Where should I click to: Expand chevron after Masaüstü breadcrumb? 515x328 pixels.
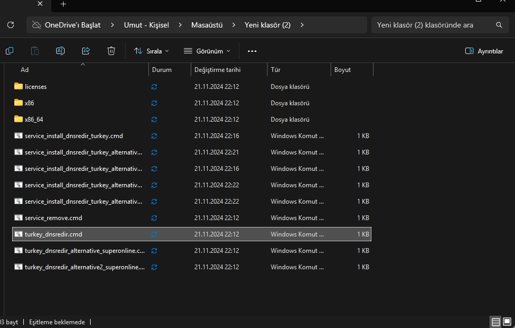[234, 25]
